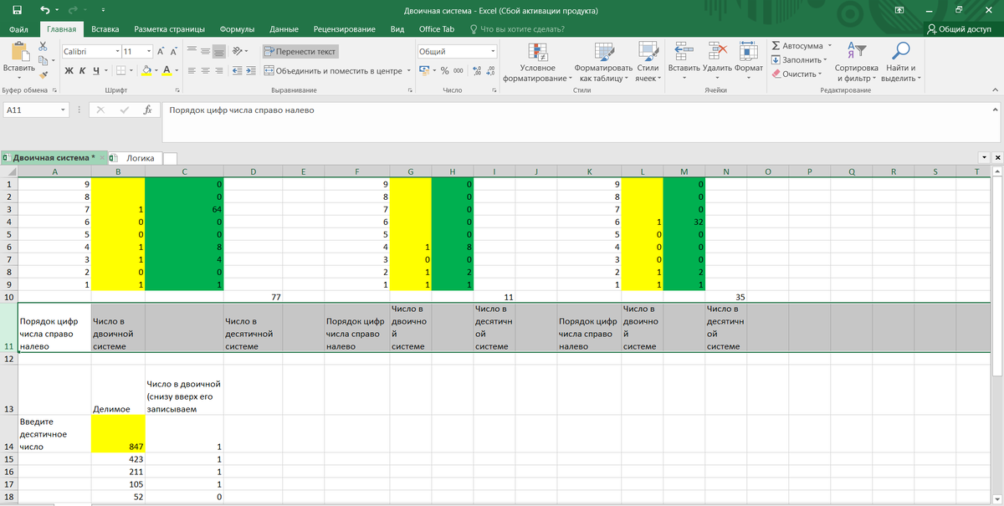Align text left icon
1004x506 pixels.
click(192, 70)
